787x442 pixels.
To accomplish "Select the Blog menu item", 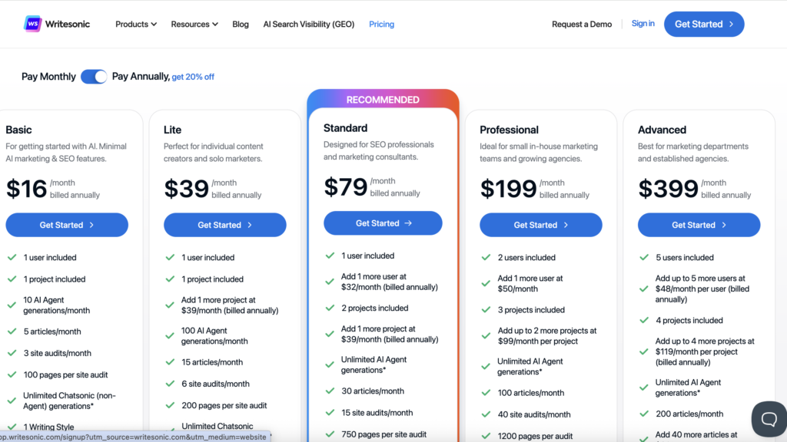I will [x=241, y=24].
